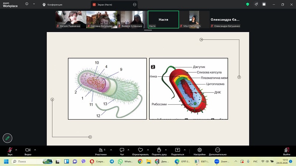The height and width of the screenshot is (166, 296).
Task: Open the Чат chat panel
Action: tap(122, 151)
